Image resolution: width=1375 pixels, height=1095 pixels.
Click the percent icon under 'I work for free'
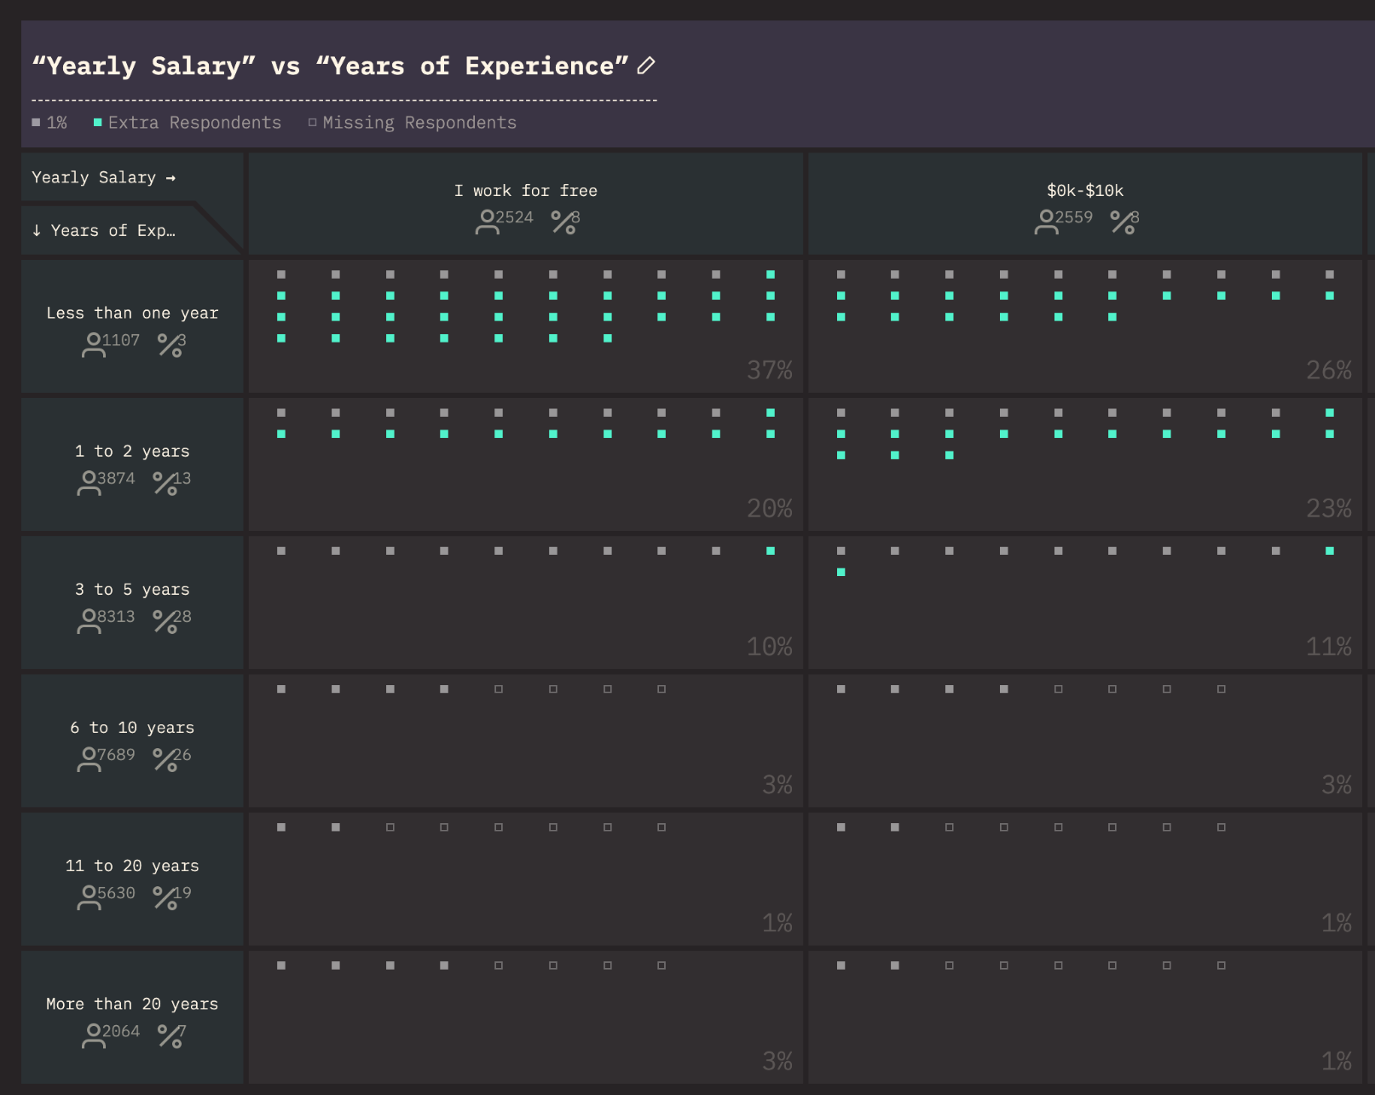click(563, 222)
